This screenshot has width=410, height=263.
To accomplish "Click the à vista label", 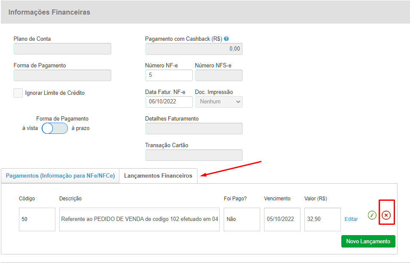I will 30,128.
